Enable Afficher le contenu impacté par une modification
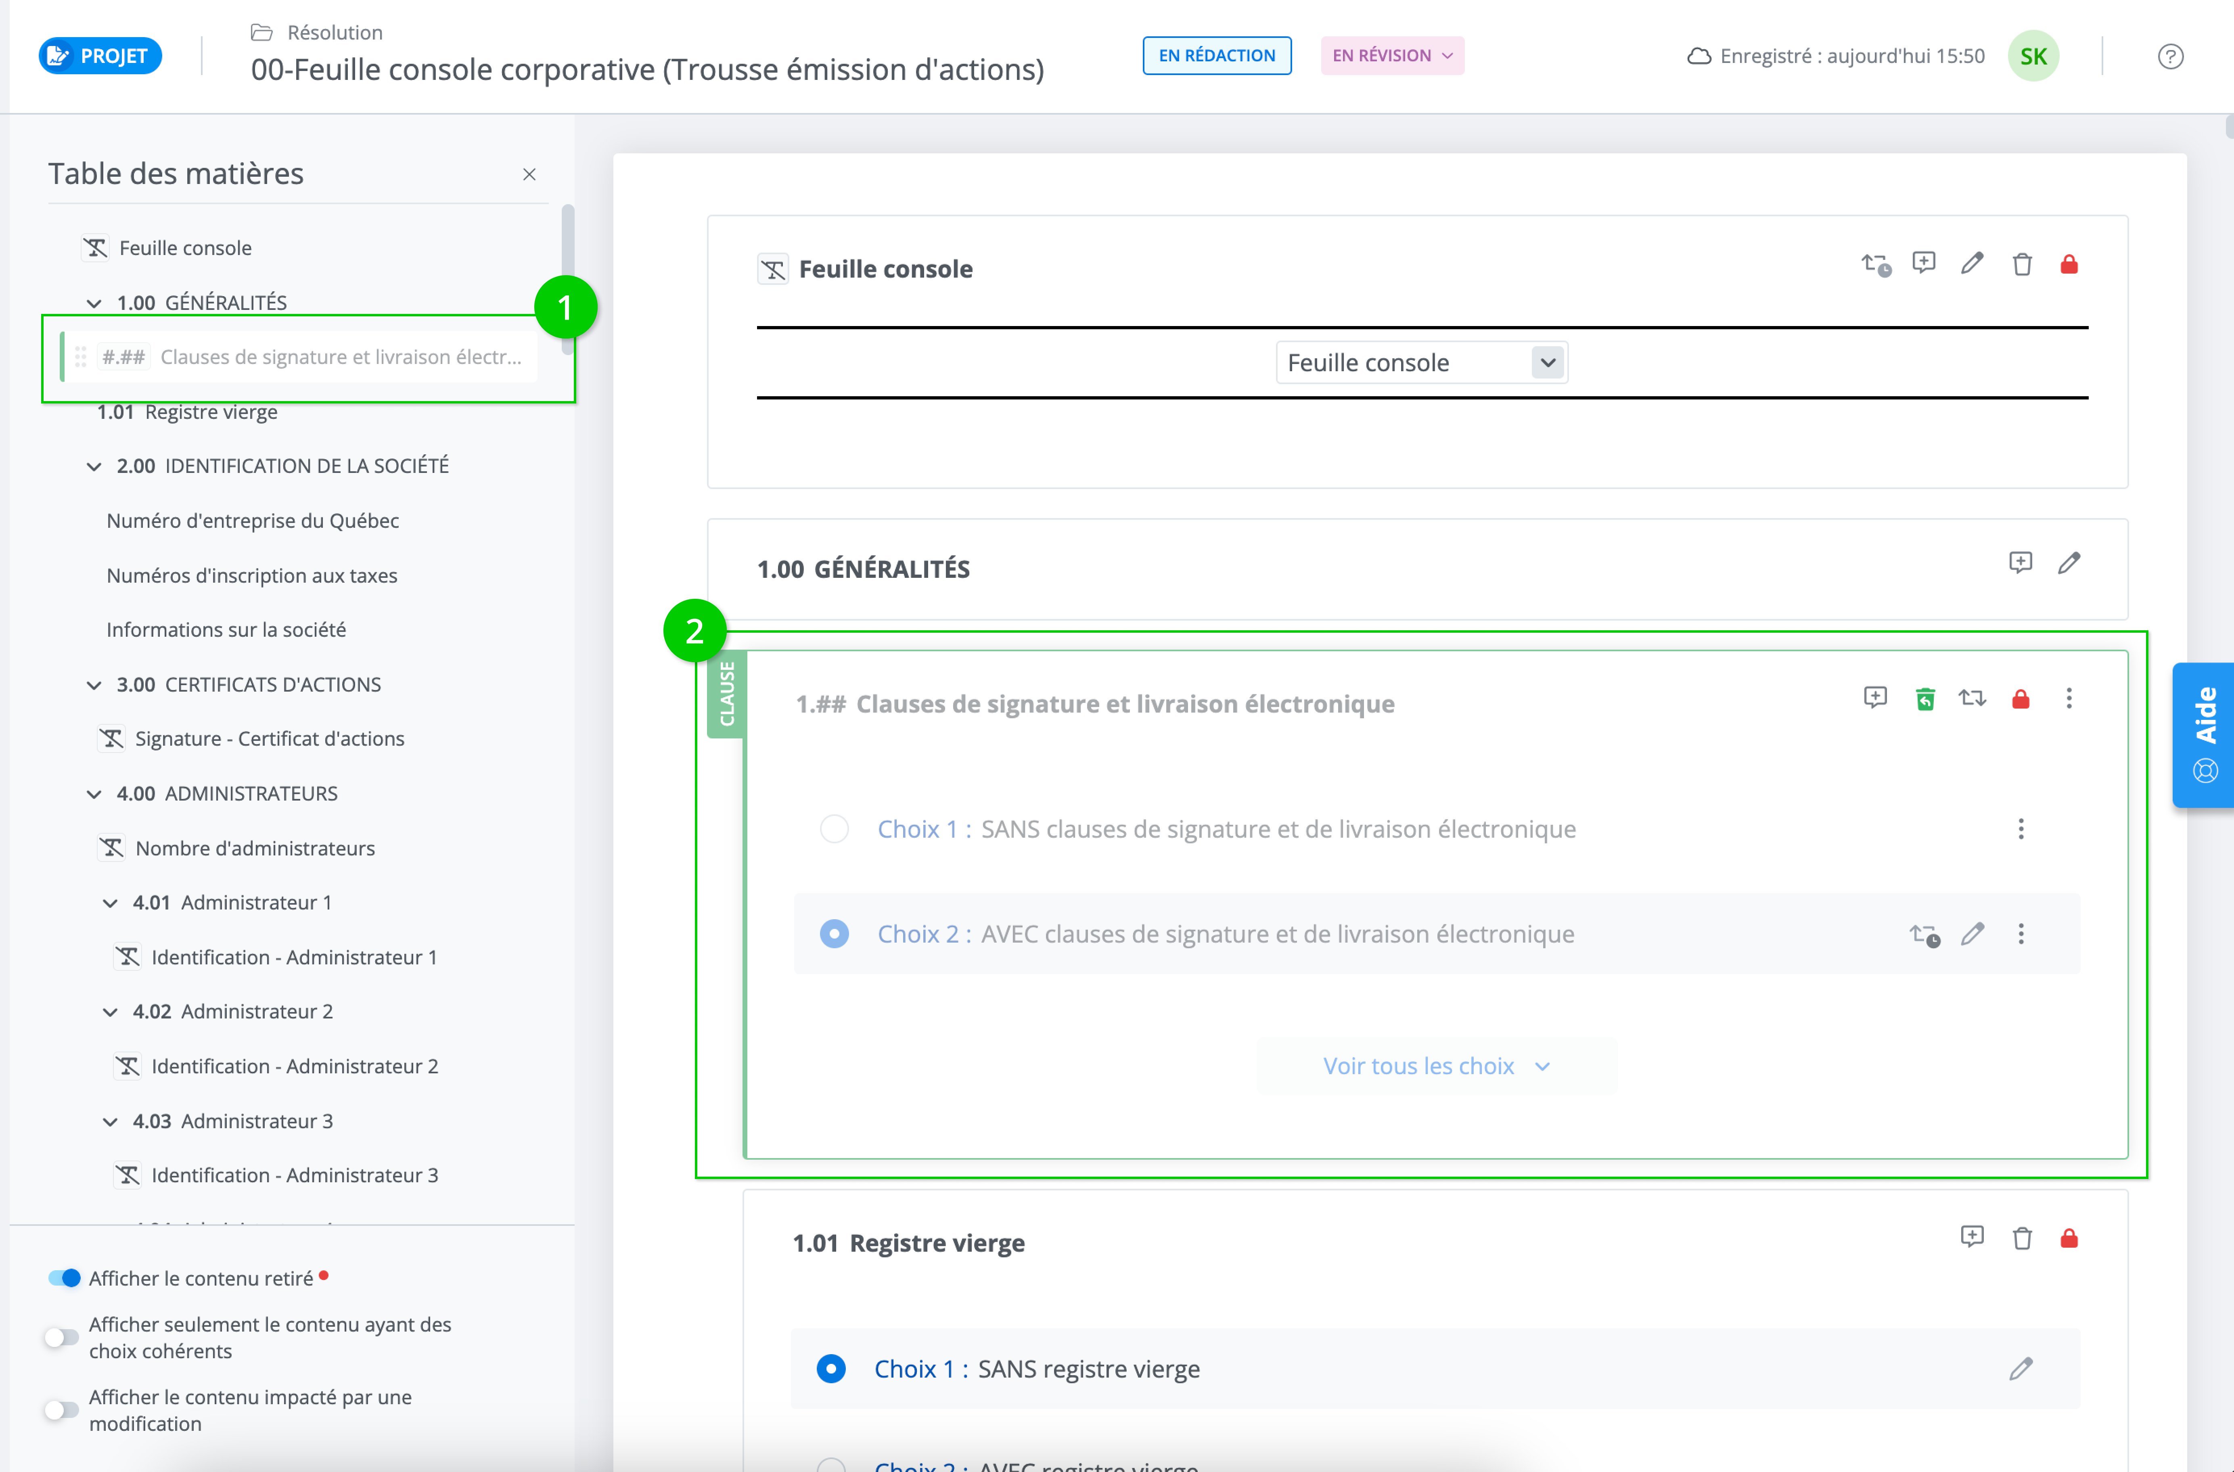 pos(62,1409)
